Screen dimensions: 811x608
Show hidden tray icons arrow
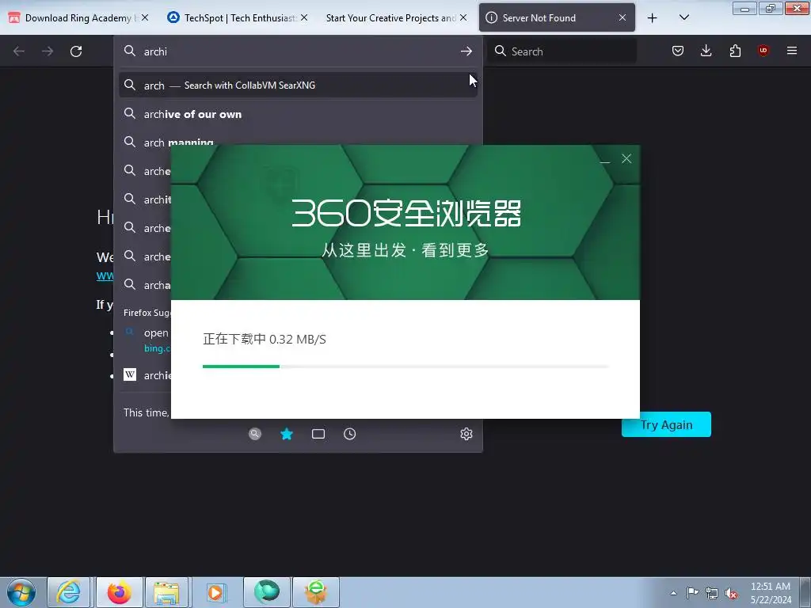tap(673, 593)
